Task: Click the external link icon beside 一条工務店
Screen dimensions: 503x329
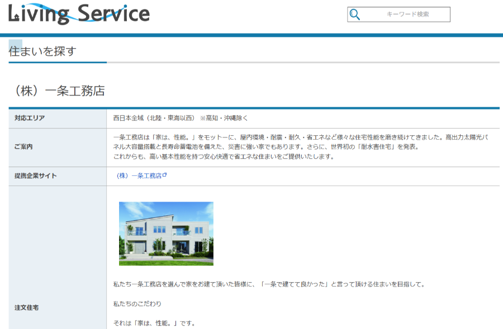Action: coord(164,175)
